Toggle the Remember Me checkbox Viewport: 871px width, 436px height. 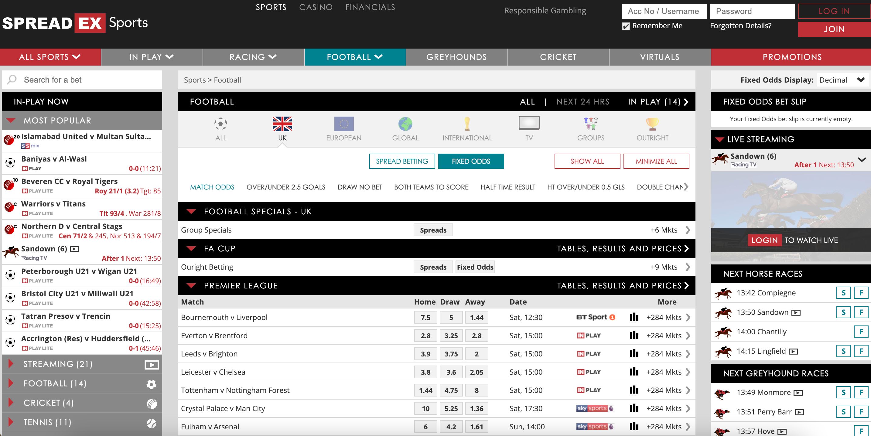pos(626,26)
